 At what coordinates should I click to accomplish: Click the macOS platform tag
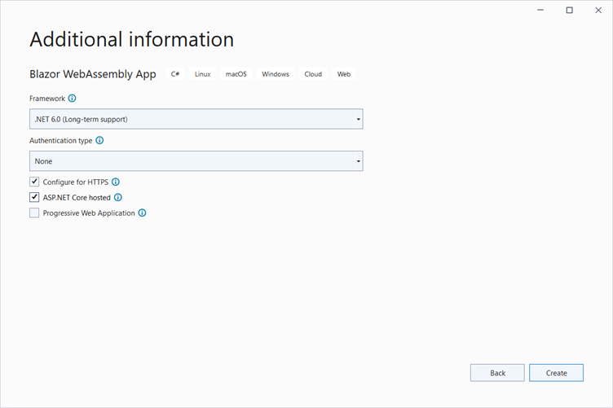click(236, 74)
